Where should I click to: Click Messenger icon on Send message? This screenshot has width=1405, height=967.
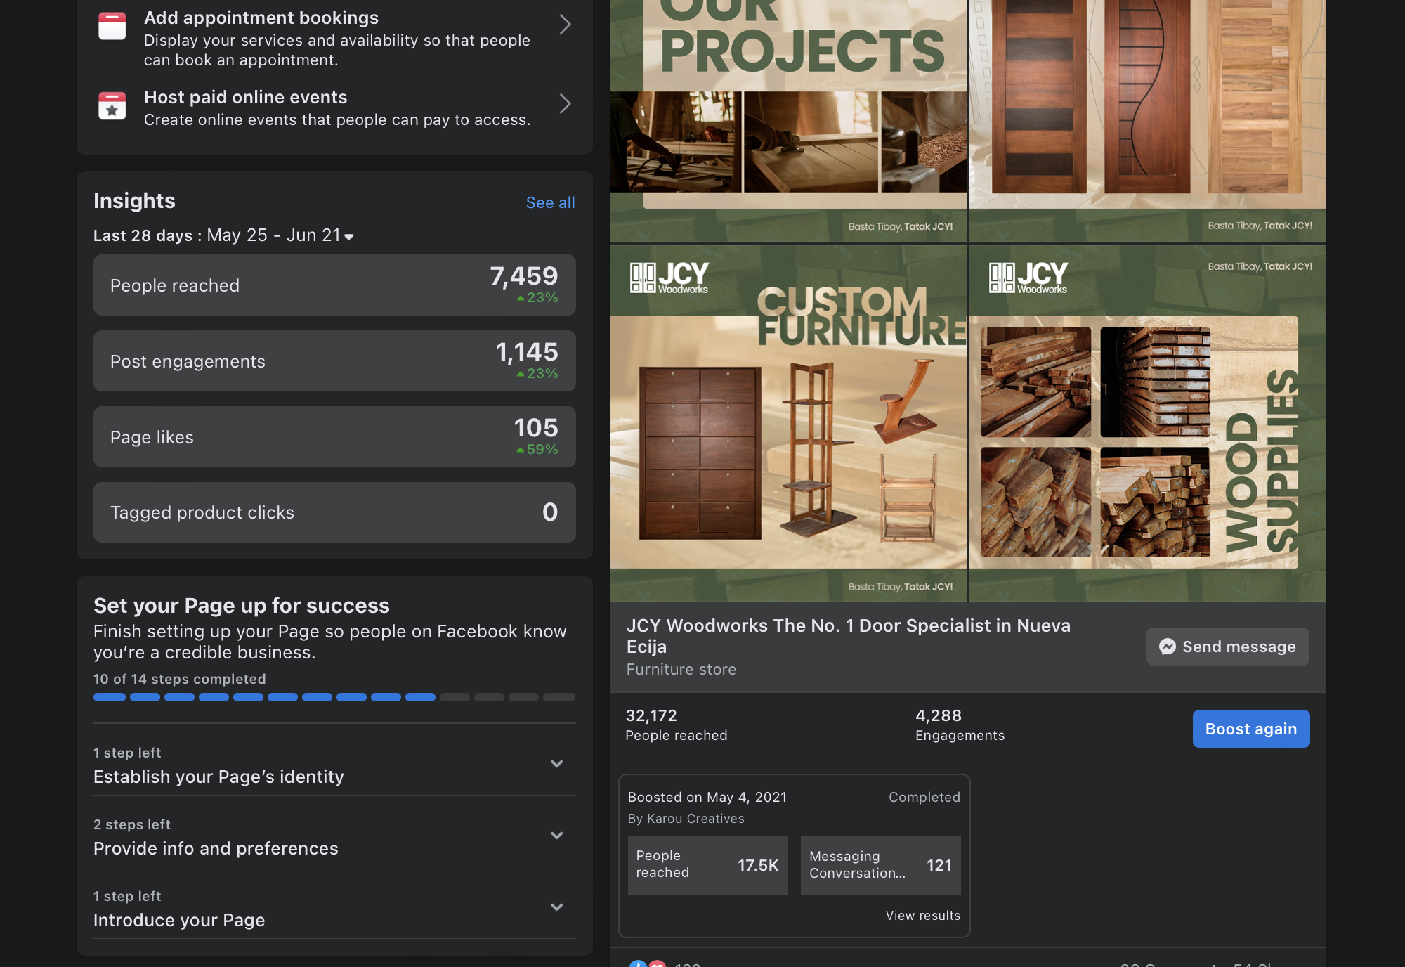pos(1168,647)
